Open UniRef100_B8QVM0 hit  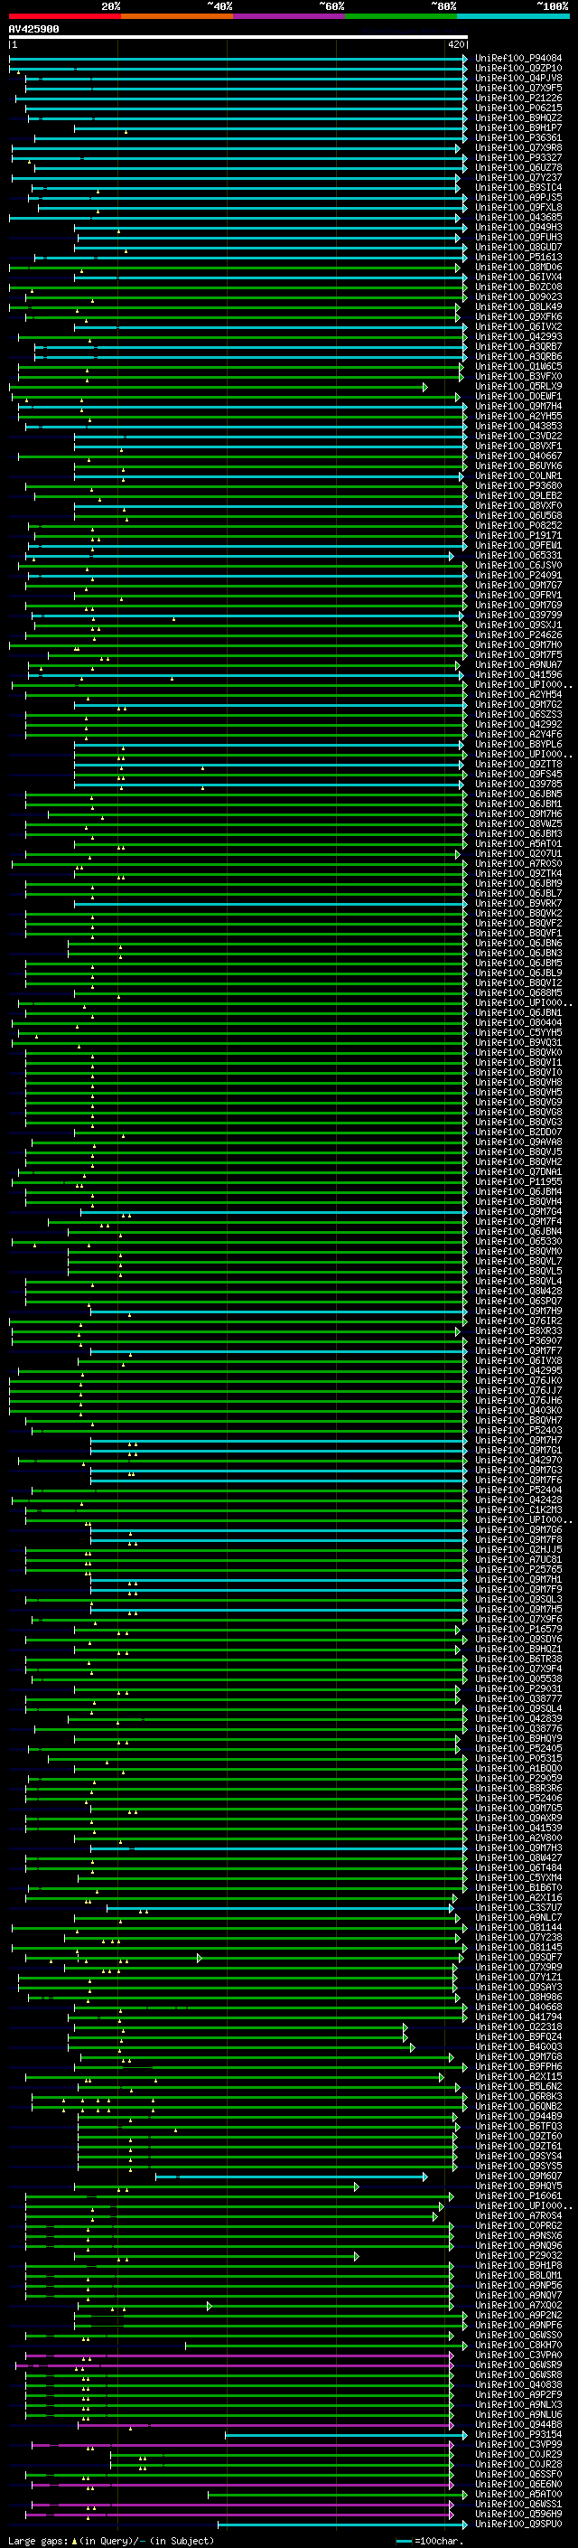[517, 1251]
